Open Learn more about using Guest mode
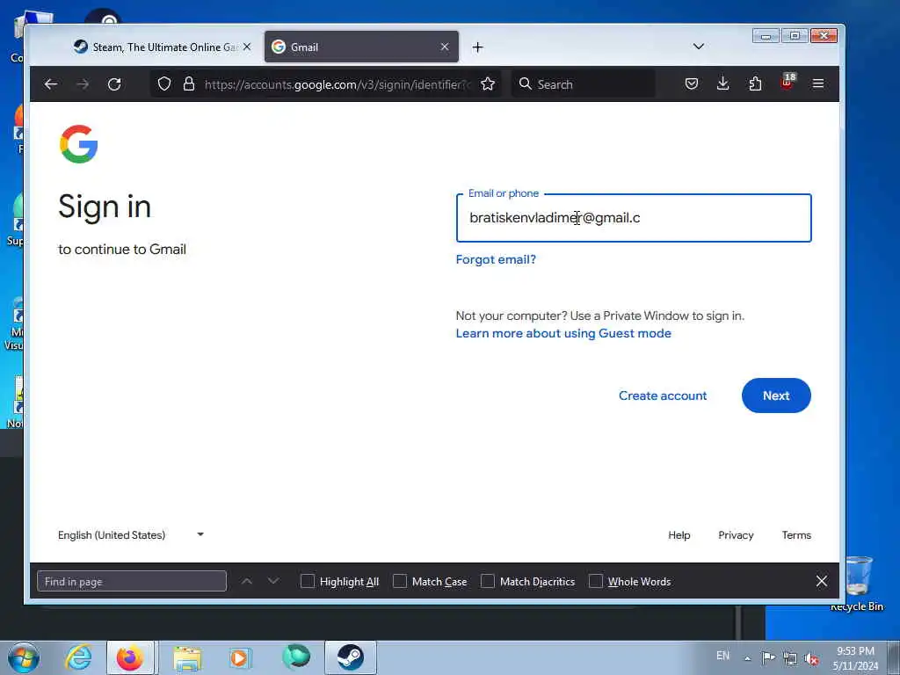Image resolution: width=900 pixels, height=675 pixels. click(563, 333)
